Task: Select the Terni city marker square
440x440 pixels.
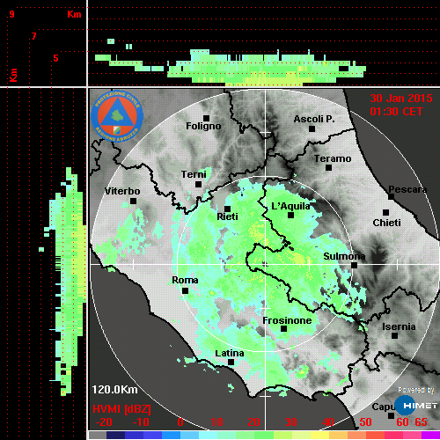Action: tap(199, 185)
